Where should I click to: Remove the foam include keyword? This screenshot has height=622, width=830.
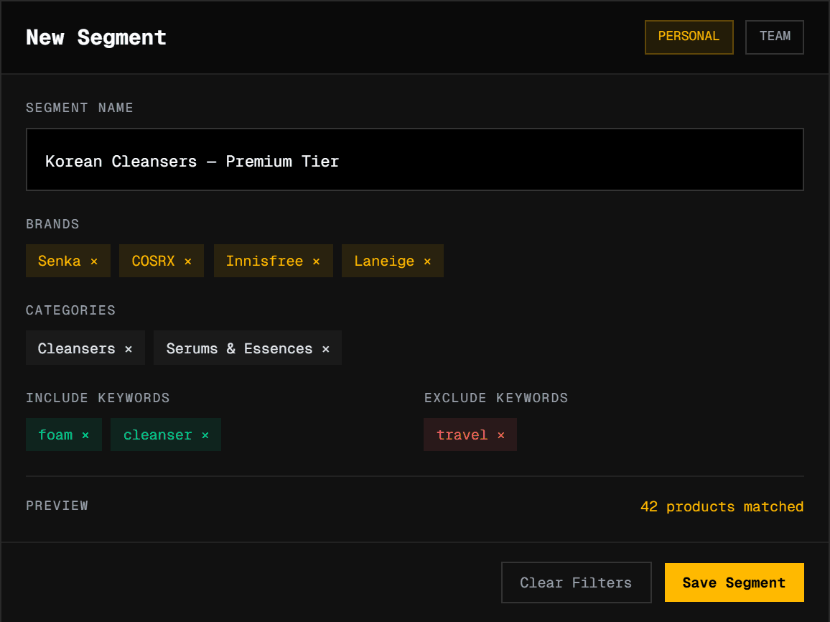coord(85,435)
